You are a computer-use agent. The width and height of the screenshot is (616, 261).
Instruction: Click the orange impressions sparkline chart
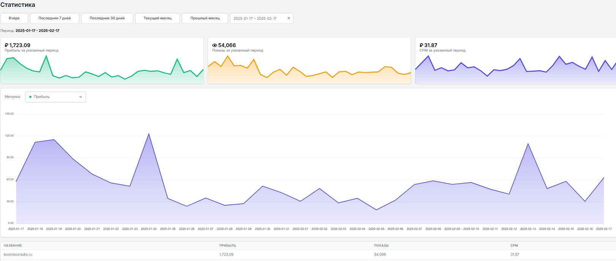point(309,70)
